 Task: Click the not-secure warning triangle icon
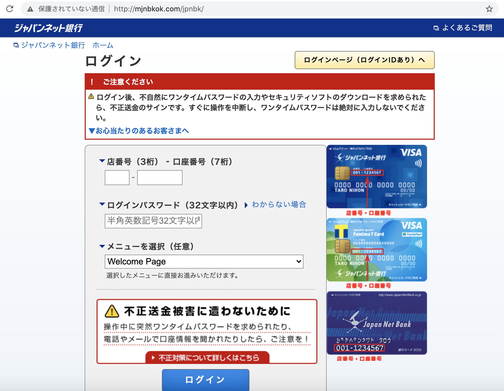click(x=30, y=9)
